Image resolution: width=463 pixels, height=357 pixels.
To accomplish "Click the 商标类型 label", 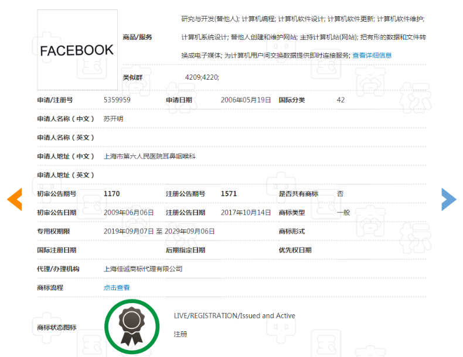I will [292, 213].
